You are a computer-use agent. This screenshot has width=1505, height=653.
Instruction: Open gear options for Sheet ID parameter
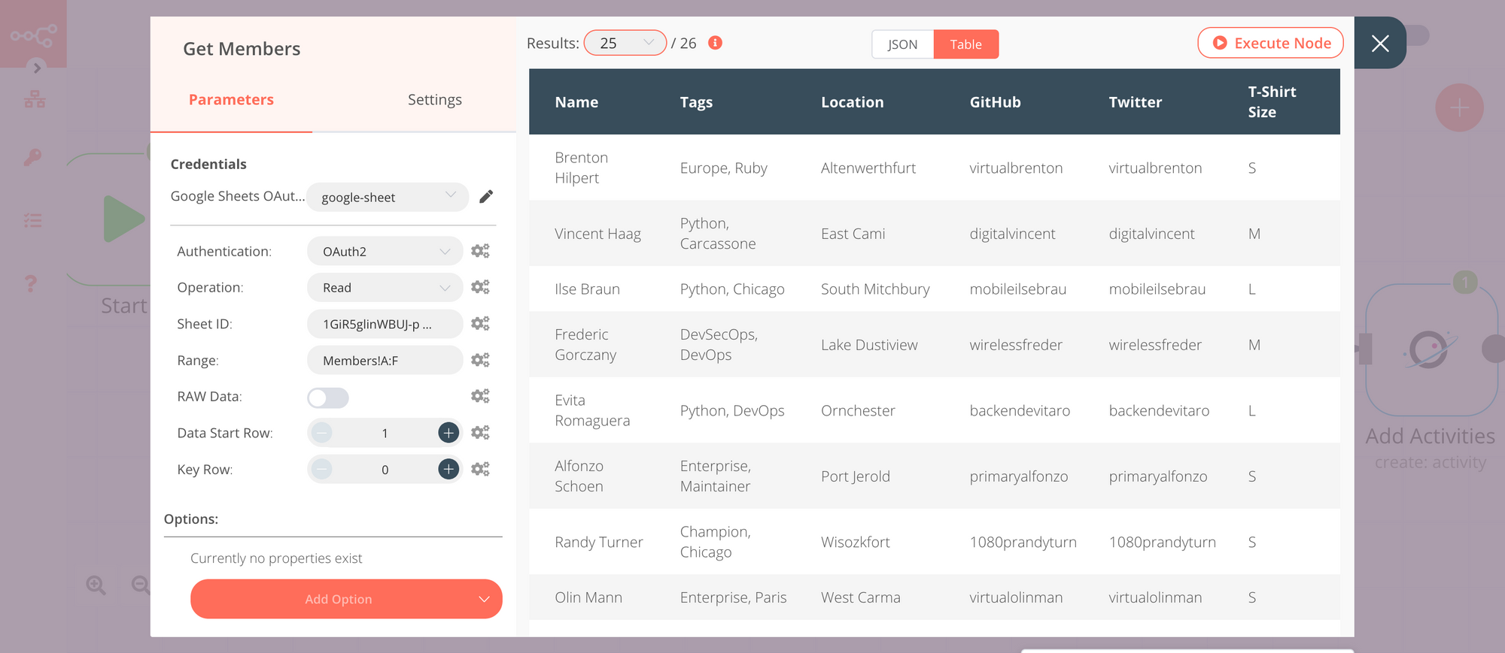pos(480,323)
